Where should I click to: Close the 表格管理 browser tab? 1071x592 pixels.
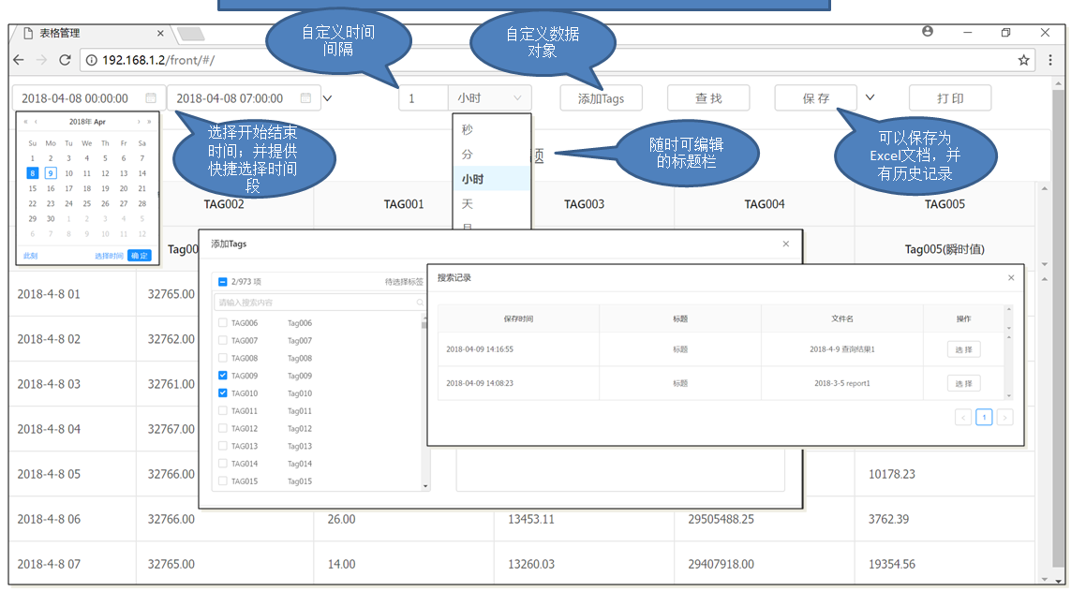point(160,33)
